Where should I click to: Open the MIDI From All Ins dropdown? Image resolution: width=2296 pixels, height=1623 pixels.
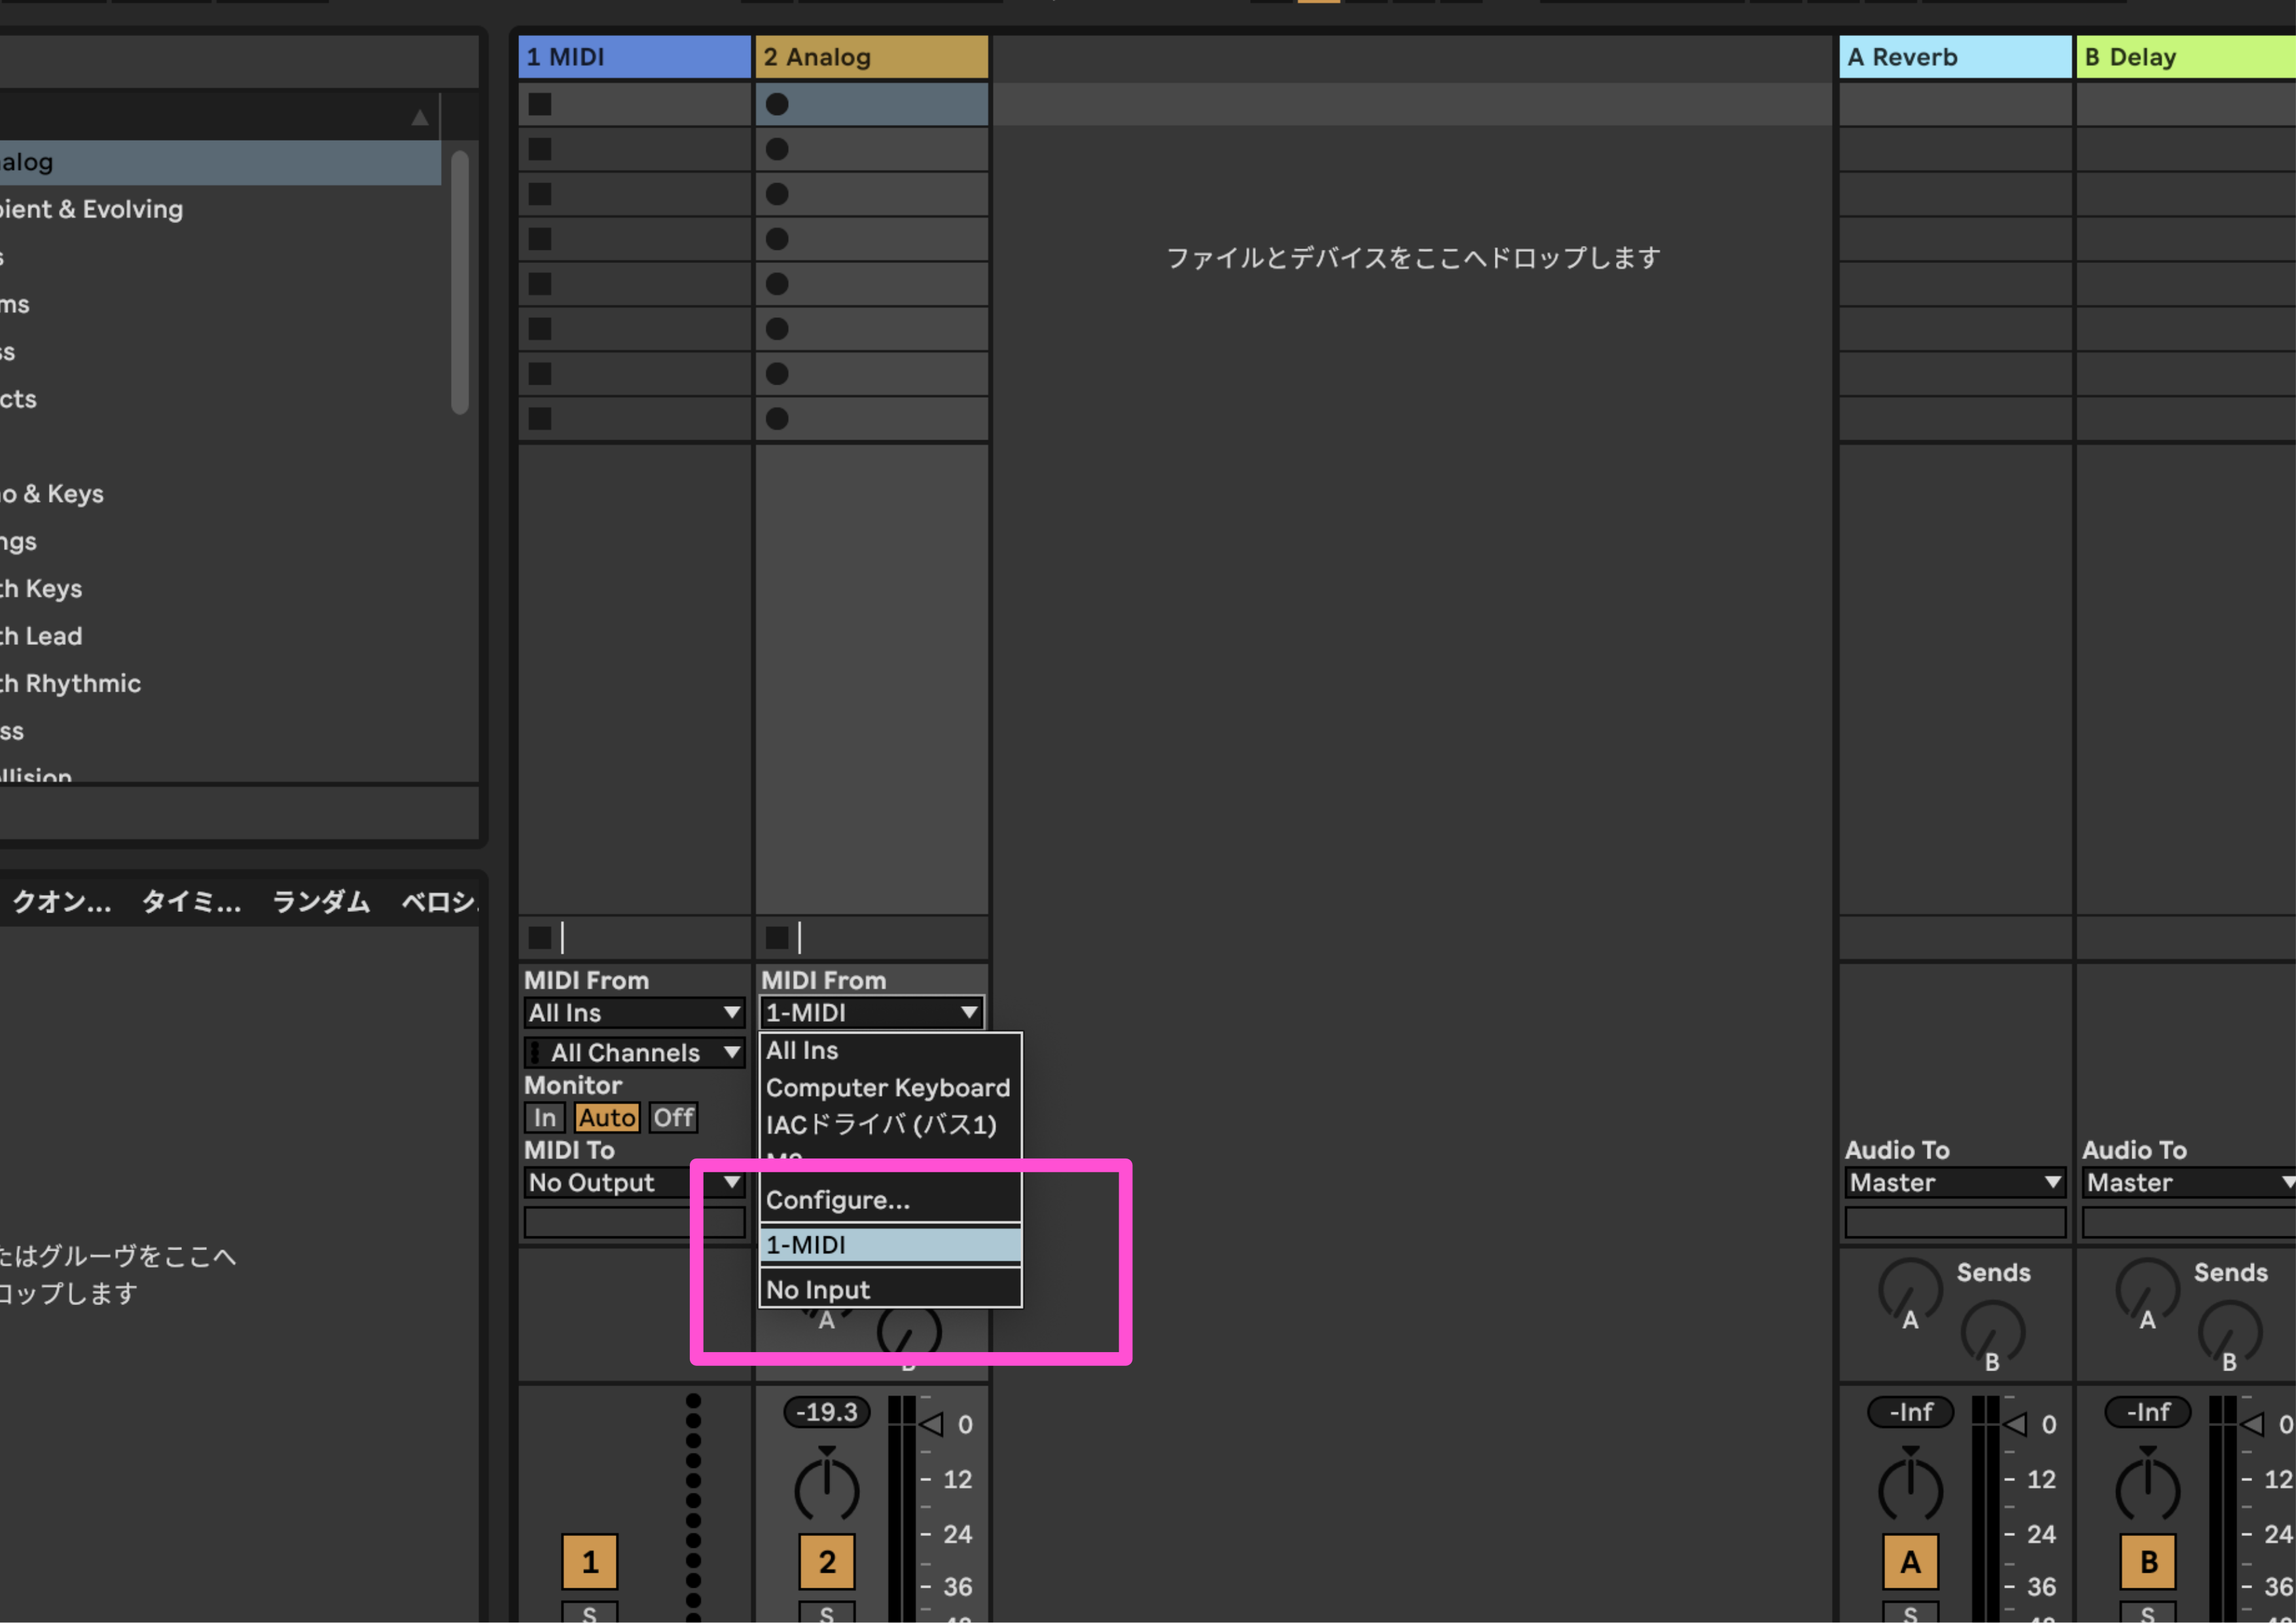pos(635,1013)
